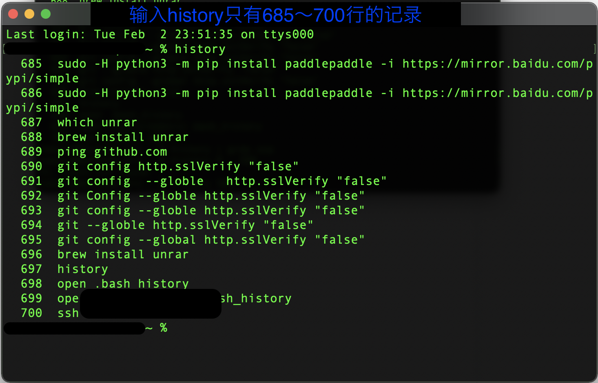Click 'ttys000' in the login message
The height and width of the screenshot is (383, 598).
(x=288, y=34)
